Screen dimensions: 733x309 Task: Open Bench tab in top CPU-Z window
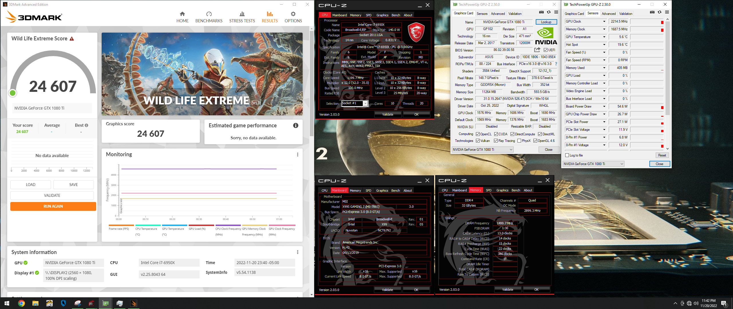396,15
